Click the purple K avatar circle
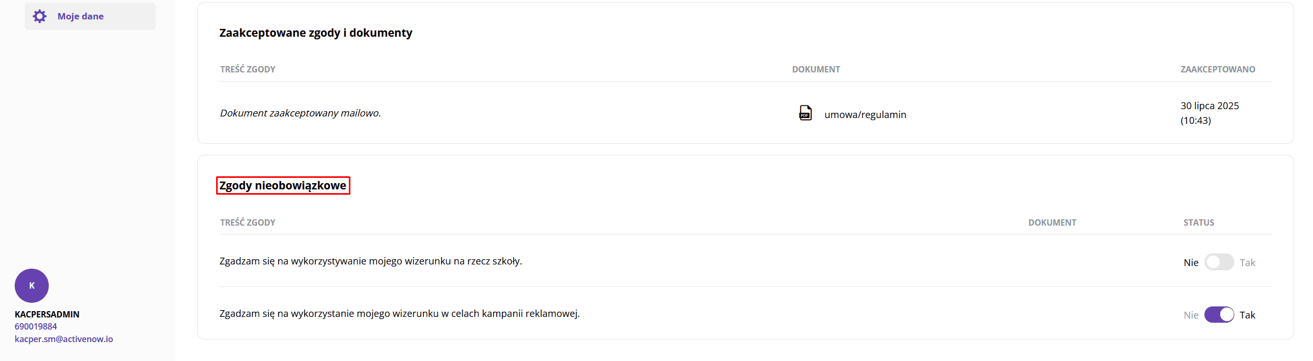Image resolution: width=1313 pixels, height=361 pixels. click(x=31, y=285)
